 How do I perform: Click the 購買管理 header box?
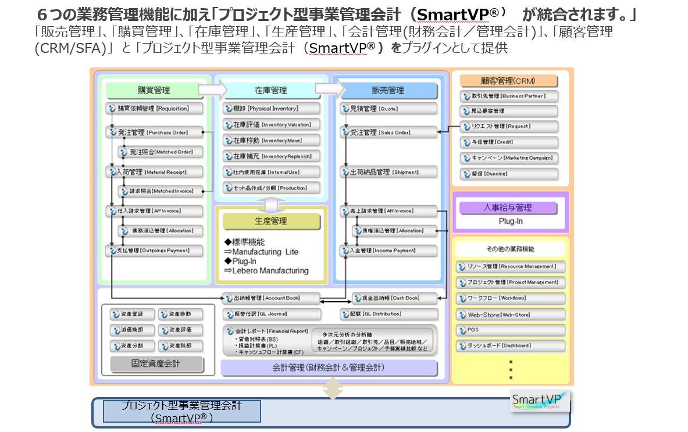click(x=154, y=90)
